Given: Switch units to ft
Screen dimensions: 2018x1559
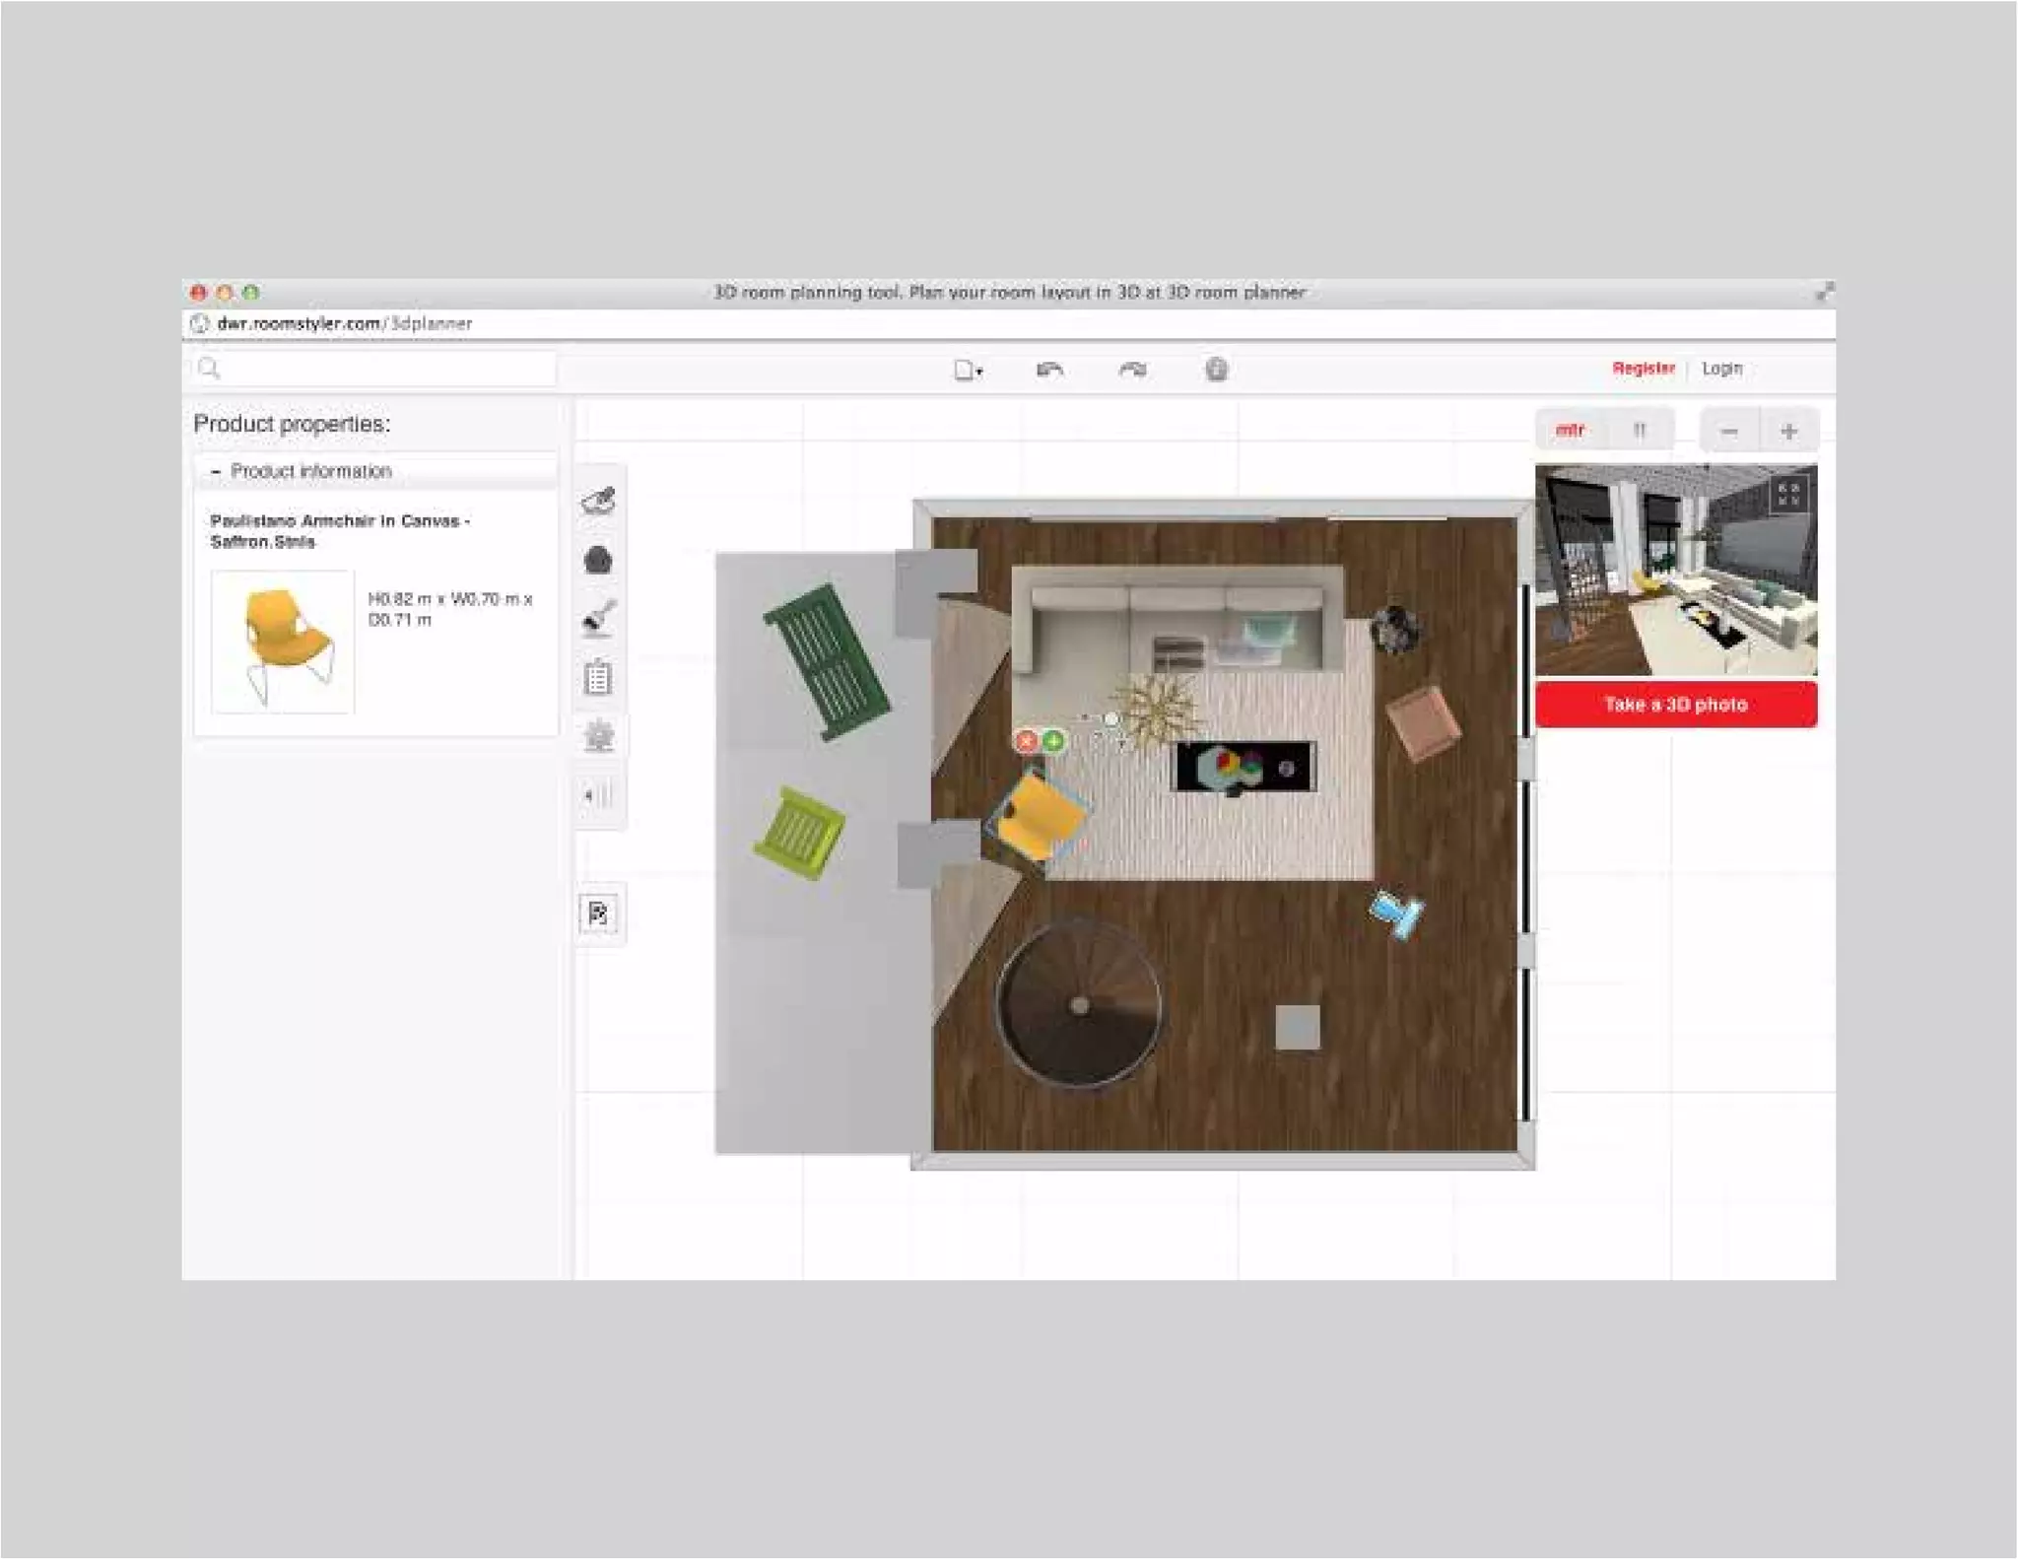Looking at the screenshot, I should (1640, 431).
